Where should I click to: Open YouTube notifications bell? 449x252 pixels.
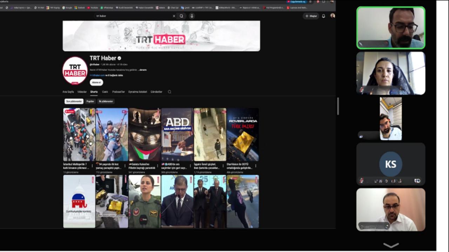[x=323, y=16]
